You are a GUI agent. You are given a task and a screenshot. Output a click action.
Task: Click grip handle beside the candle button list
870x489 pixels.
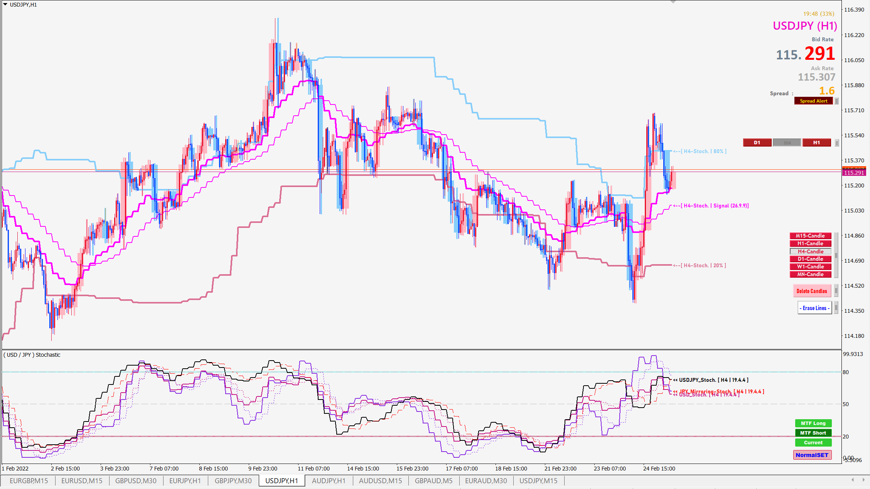[836, 255]
